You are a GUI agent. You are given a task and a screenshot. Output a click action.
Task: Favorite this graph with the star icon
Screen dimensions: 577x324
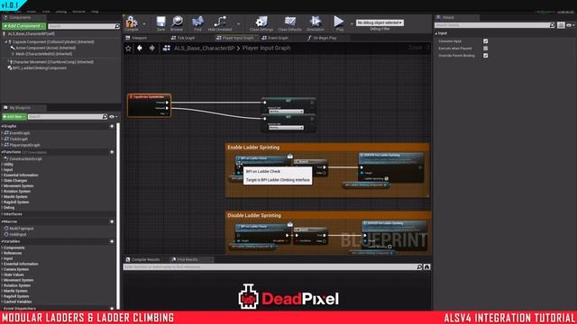tap(128, 48)
